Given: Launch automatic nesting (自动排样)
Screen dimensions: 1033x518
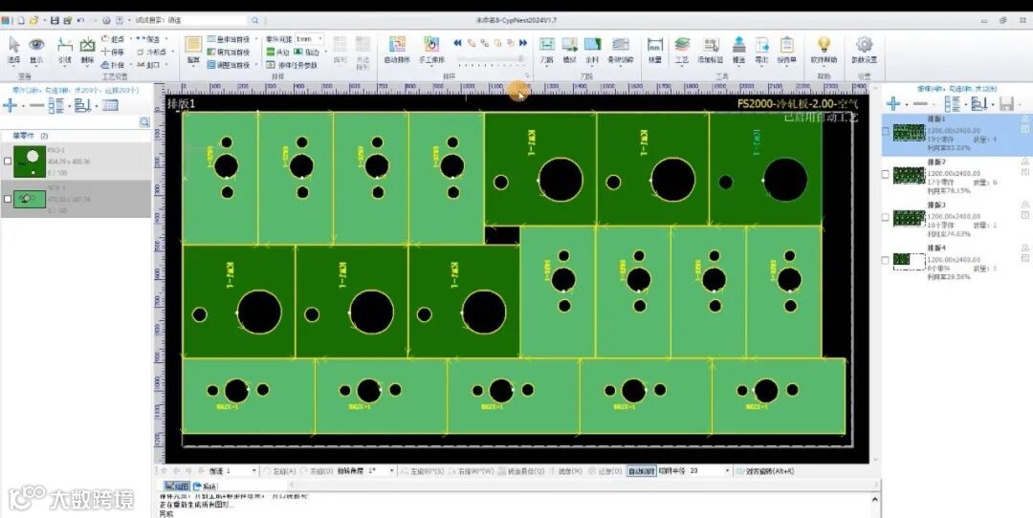Looking at the screenshot, I should 397,50.
